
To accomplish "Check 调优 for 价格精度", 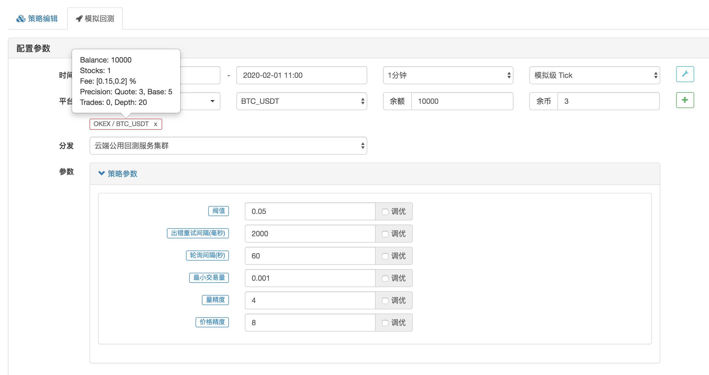I will click(385, 323).
